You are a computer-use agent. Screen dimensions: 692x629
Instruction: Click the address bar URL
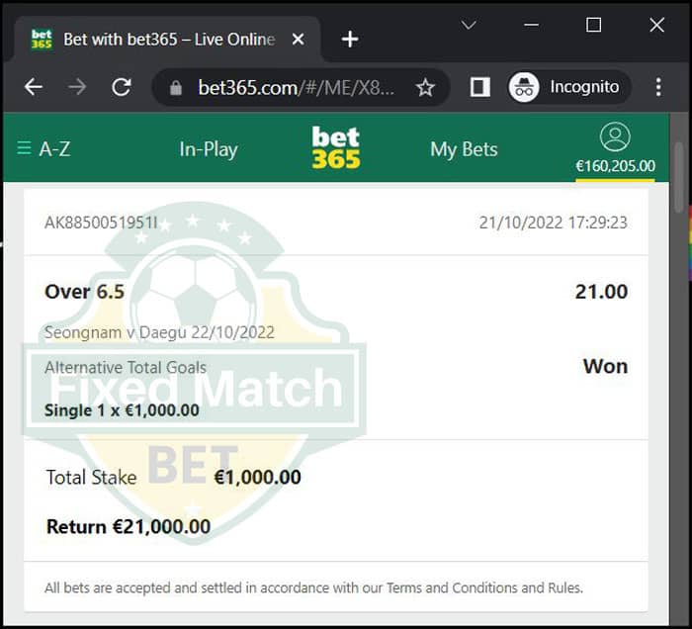point(297,87)
